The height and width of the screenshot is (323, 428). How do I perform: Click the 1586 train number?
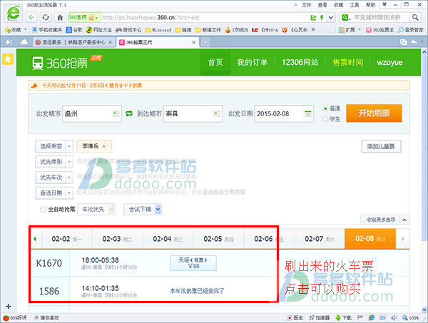[49, 291]
